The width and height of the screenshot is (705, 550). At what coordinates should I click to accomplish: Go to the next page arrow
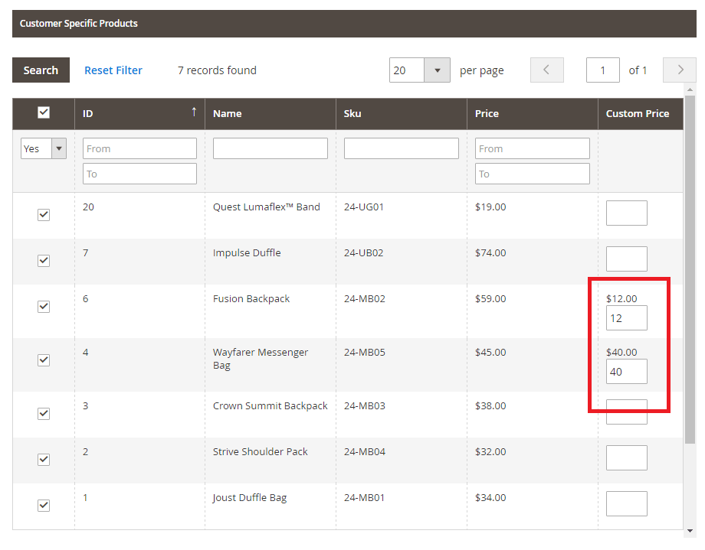[x=679, y=70]
